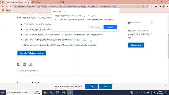Open Microsoft Edge from the taskbar
This screenshot has width=169, height=95.
point(57,93)
